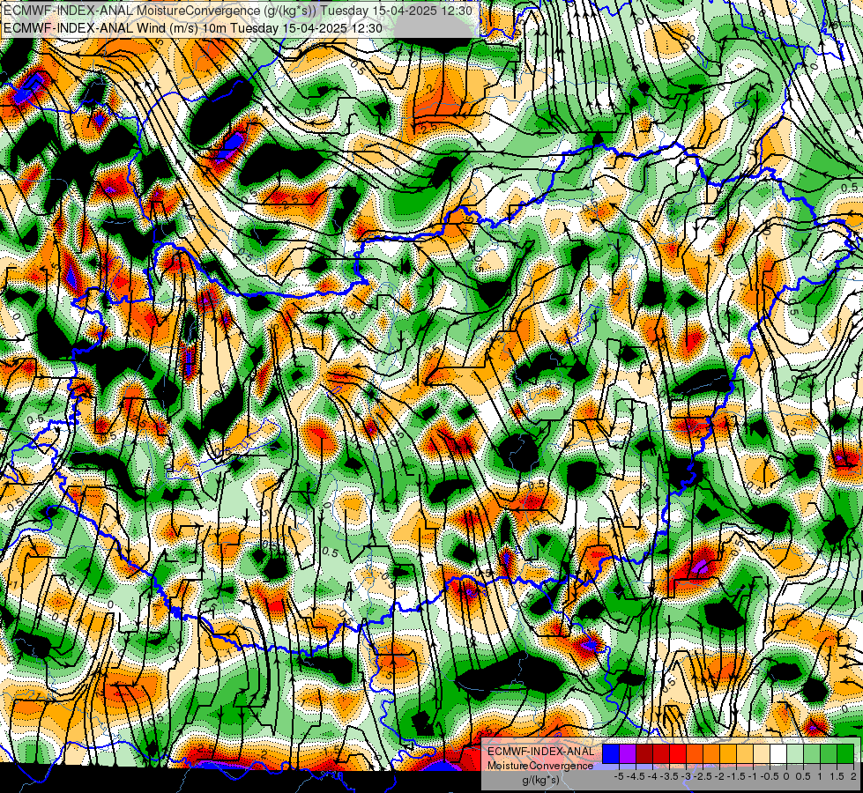The height and width of the screenshot is (793, 863).
Task: Click the -2 value on legend scale
Action: click(x=720, y=776)
